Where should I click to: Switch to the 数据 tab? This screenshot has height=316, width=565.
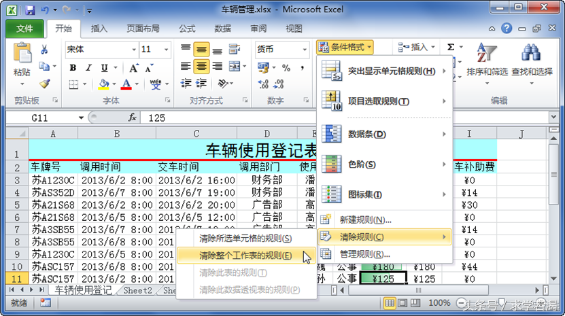tap(222, 29)
